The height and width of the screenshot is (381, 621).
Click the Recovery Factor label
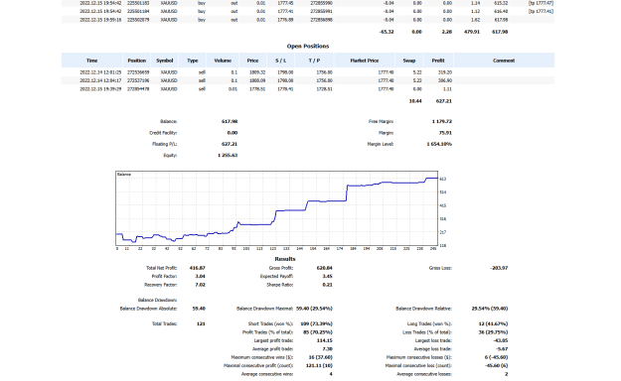tap(160, 285)
